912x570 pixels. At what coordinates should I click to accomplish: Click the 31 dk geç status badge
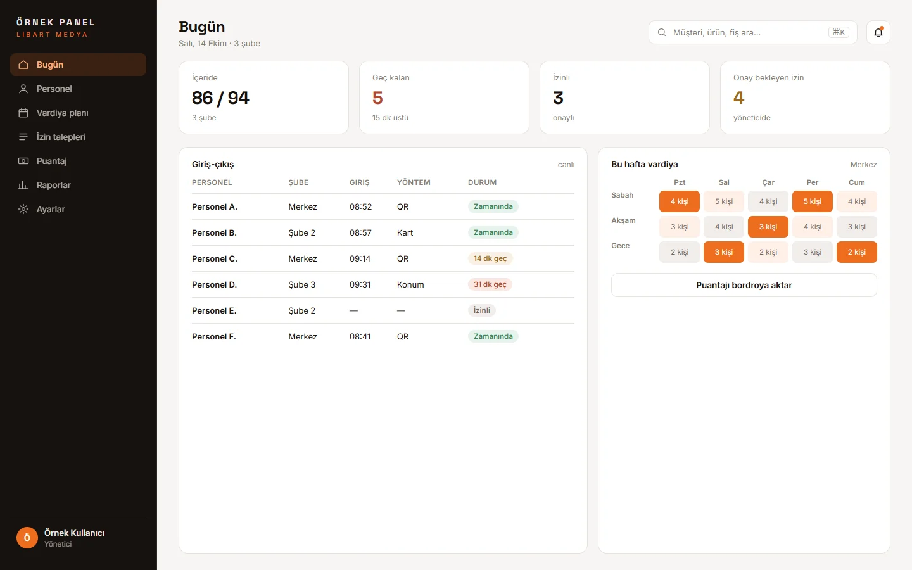point(490,284)
